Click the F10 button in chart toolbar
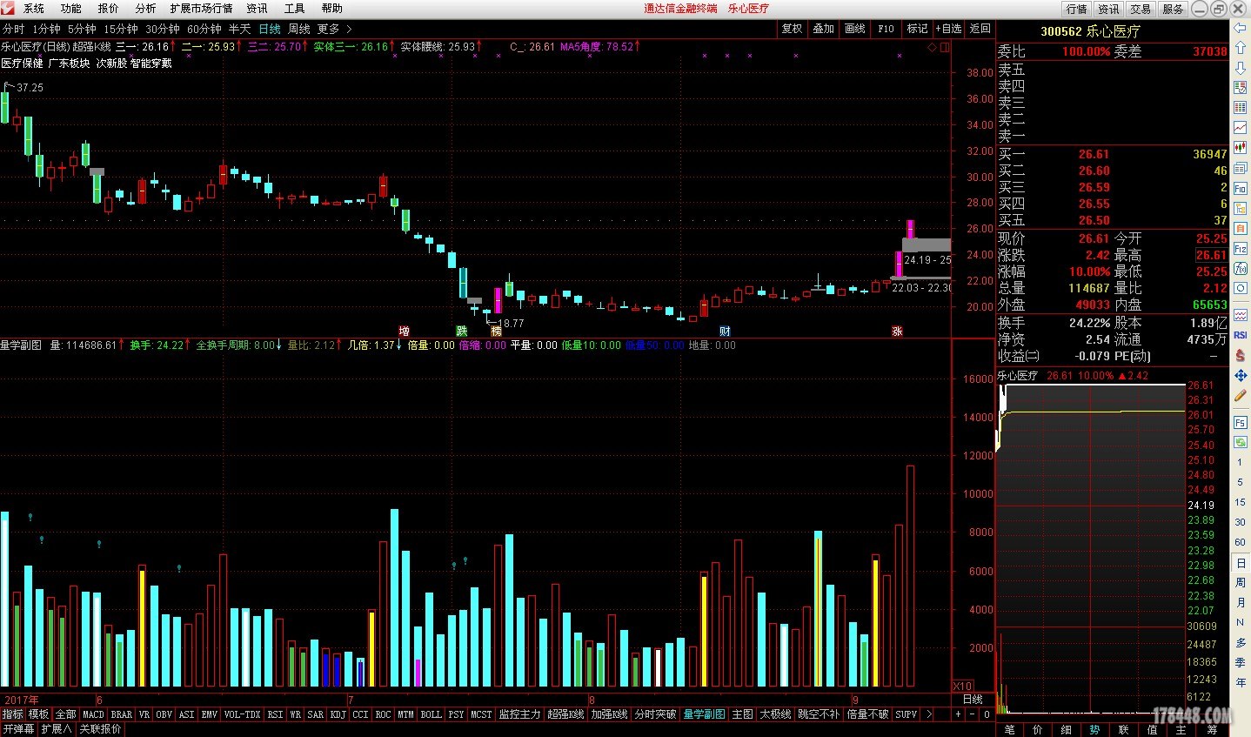1251x737 pixels. [886, 29]
